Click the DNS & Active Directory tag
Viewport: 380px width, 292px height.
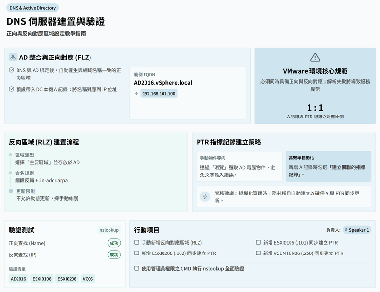33,8
